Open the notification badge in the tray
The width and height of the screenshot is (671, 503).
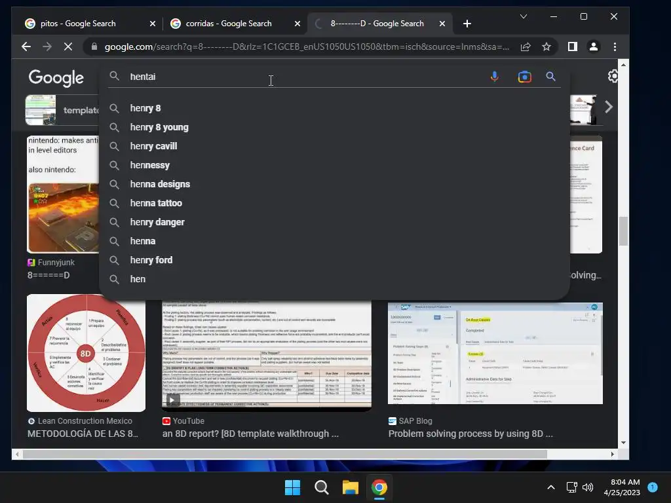pyautogui.click(x=653, y=487)
